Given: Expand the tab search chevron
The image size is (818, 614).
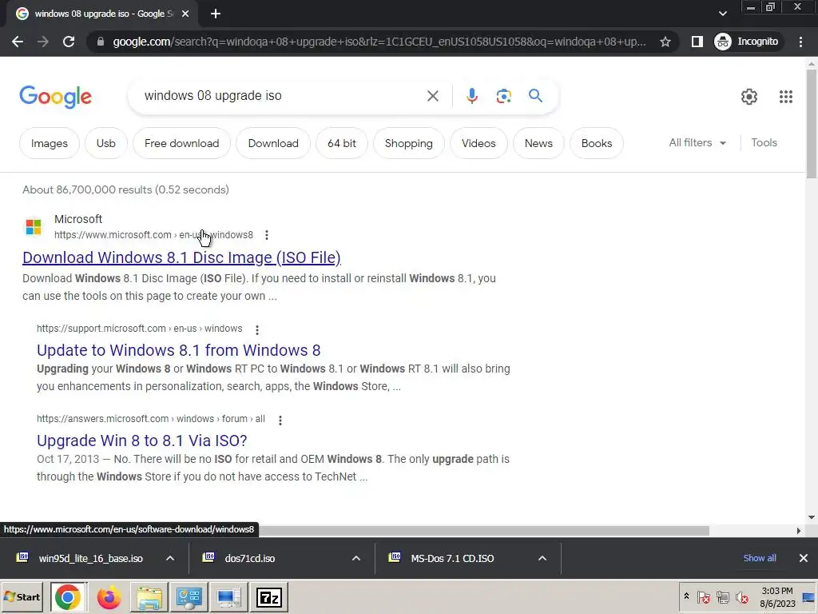Looking at the screenshot, I should (722, 14).
